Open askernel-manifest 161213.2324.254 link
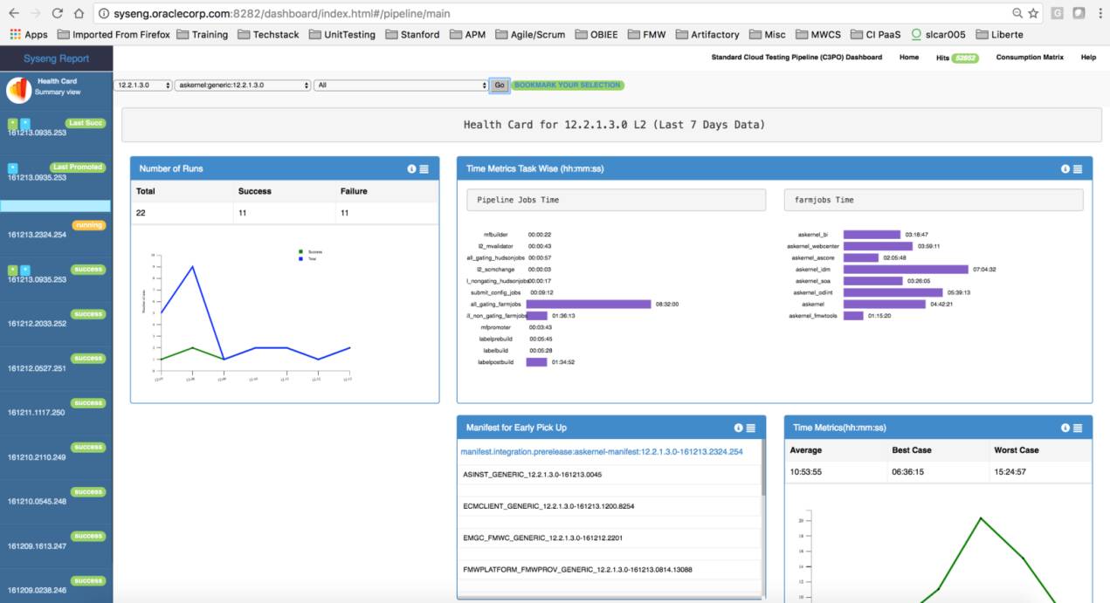 601,452
